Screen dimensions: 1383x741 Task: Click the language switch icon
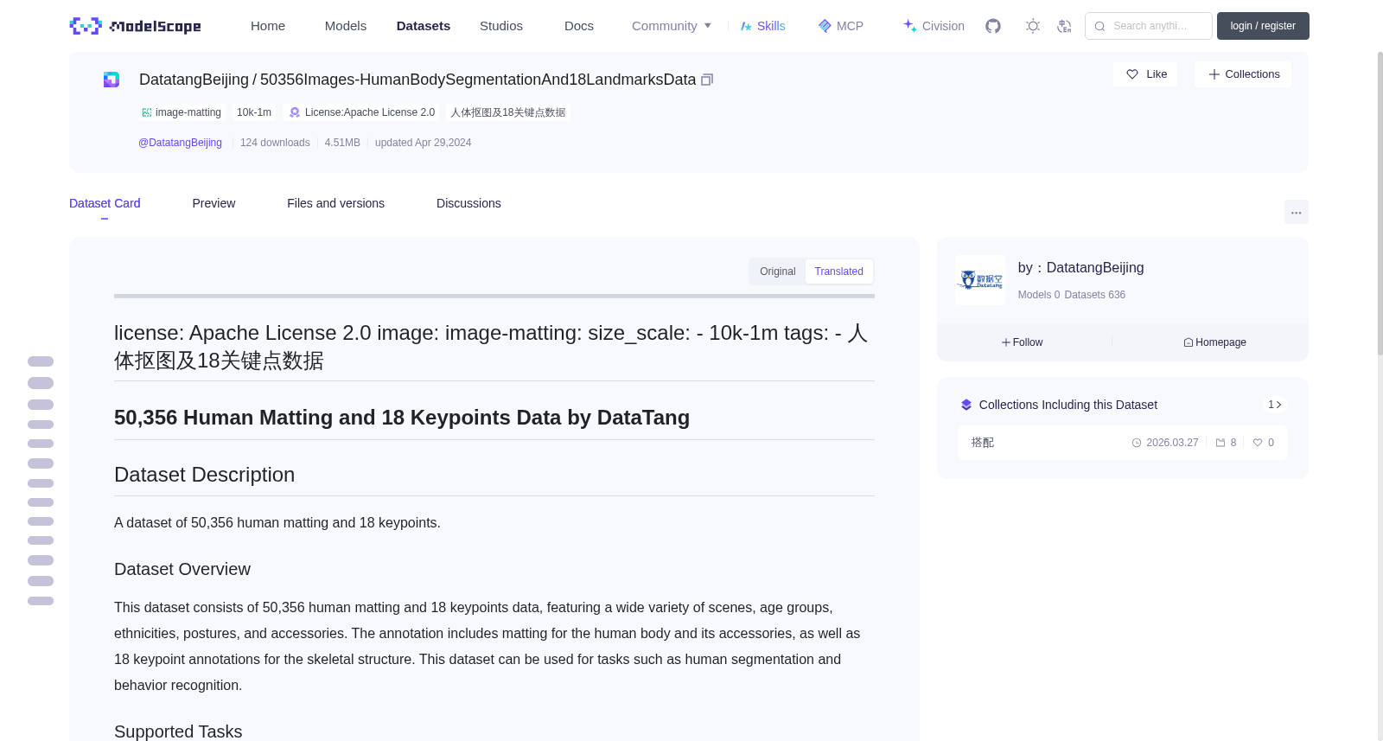click(x=1064, y=26)
